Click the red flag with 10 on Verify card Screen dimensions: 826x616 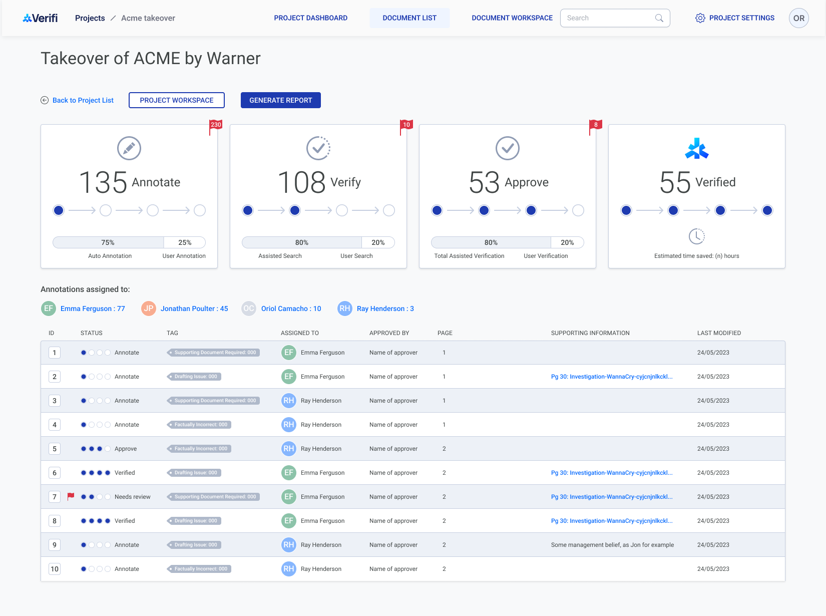pos(406,127)
